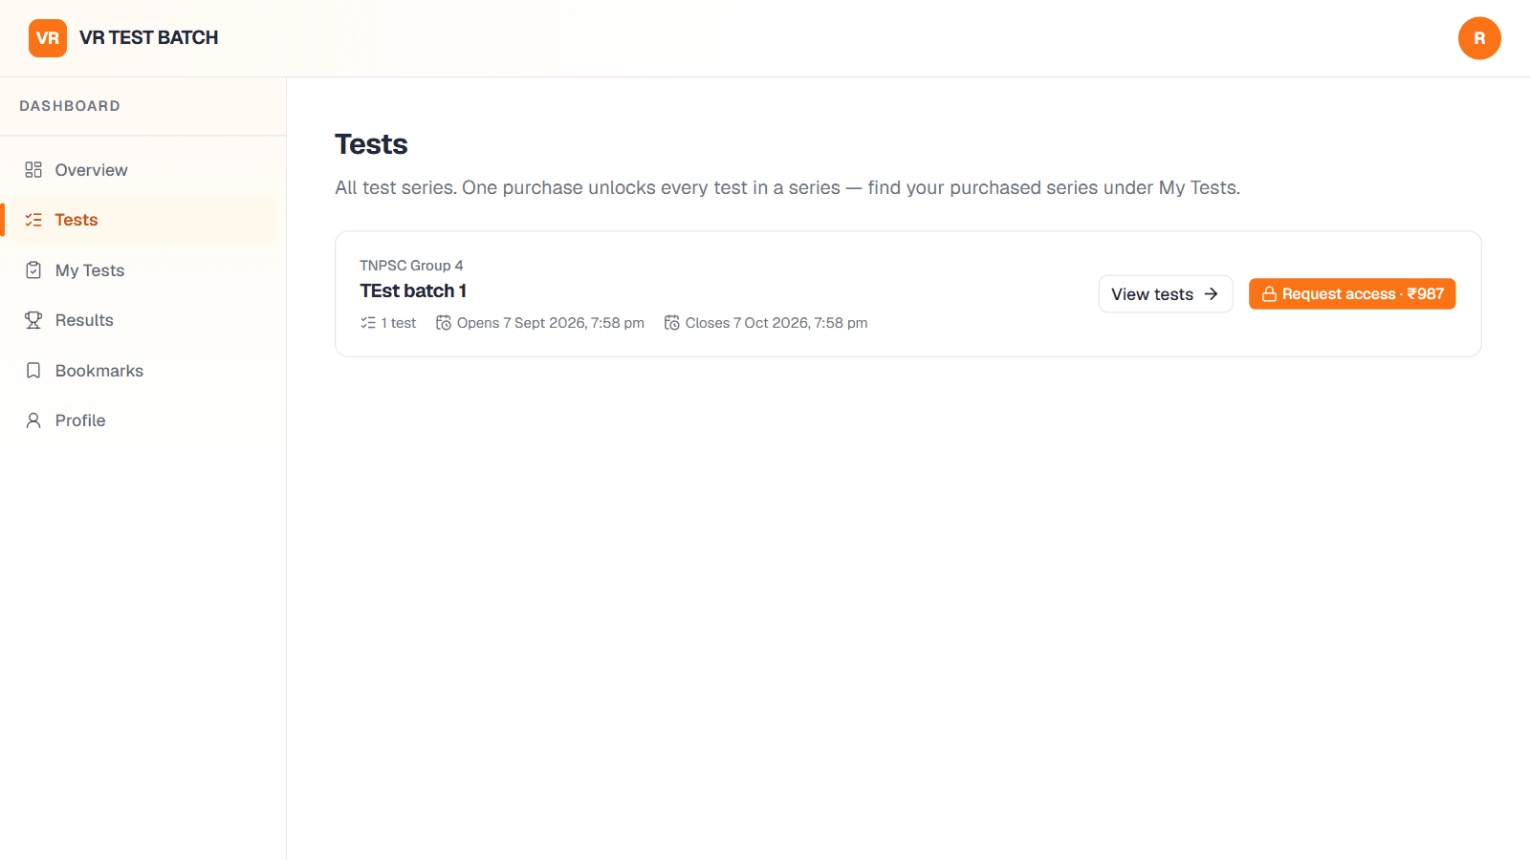
Task: Click the Tests checklist icon in sidebar
Action: coord(33,220)
